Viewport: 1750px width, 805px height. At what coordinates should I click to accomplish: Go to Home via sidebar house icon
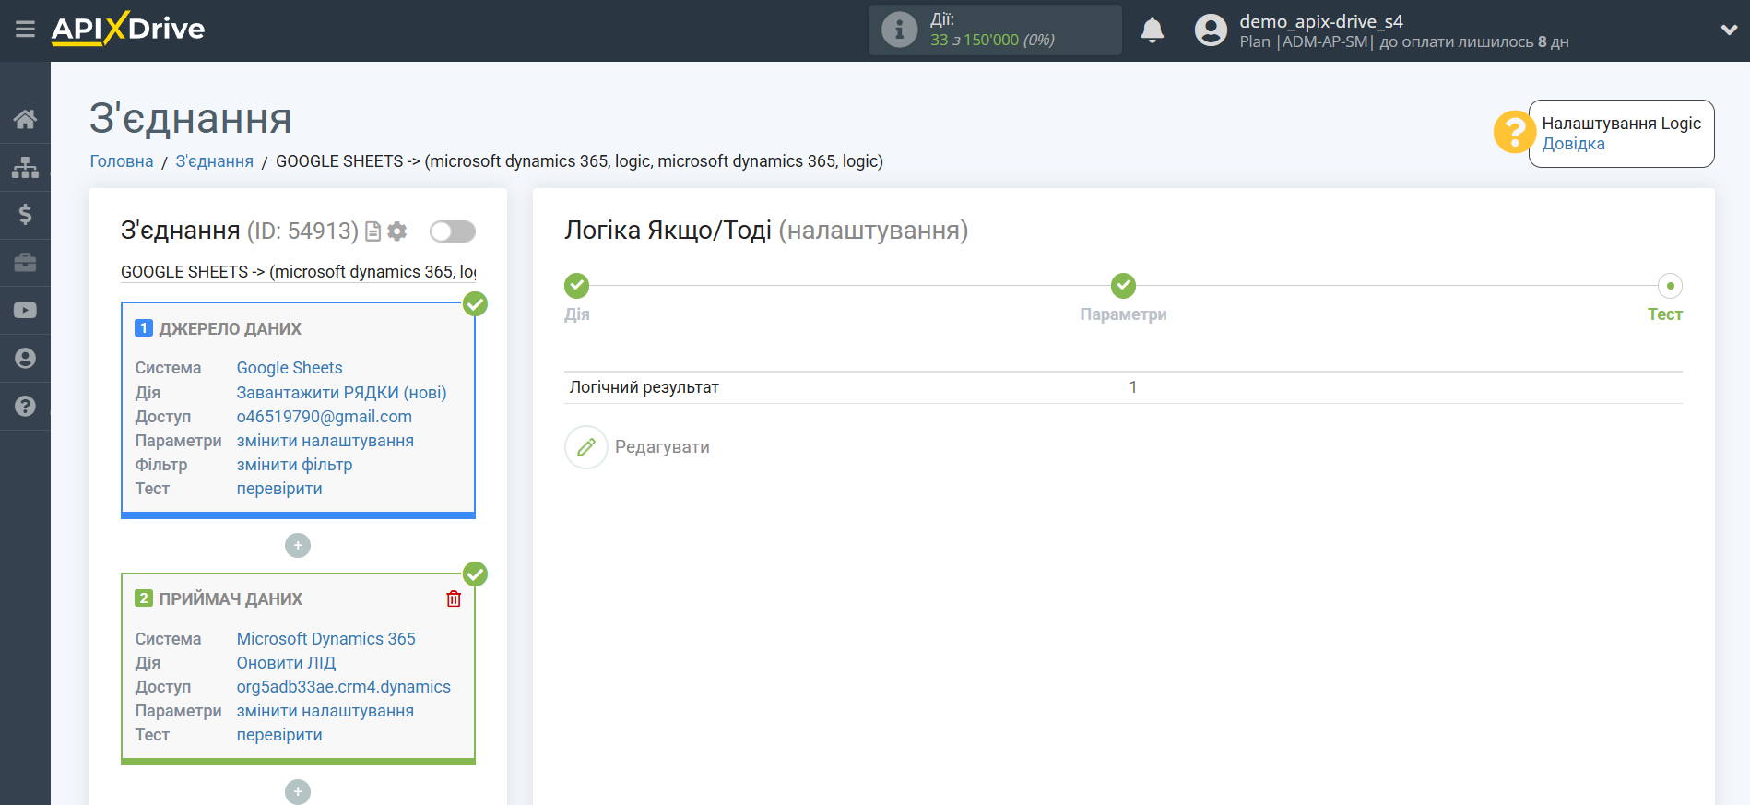(x=25, y=119)
